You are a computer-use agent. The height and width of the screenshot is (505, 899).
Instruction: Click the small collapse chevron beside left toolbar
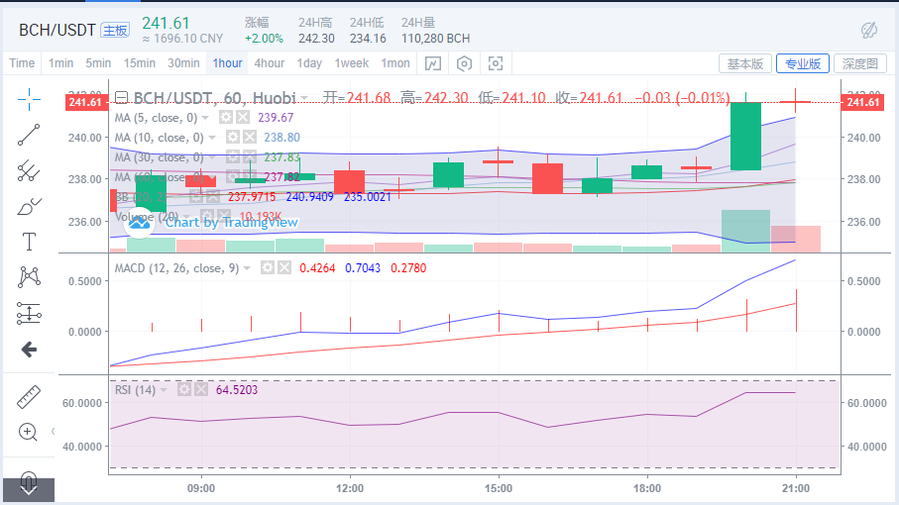click(x=53, y=431)
